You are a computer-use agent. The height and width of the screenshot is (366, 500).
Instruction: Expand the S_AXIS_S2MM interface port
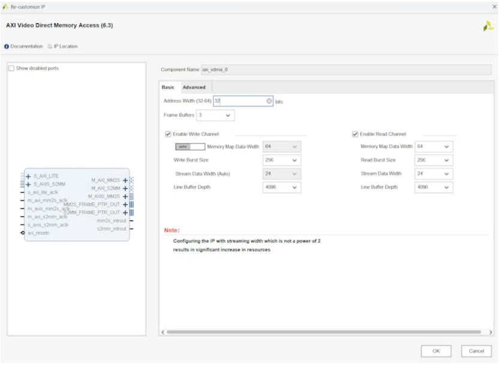tap(28, 184)
